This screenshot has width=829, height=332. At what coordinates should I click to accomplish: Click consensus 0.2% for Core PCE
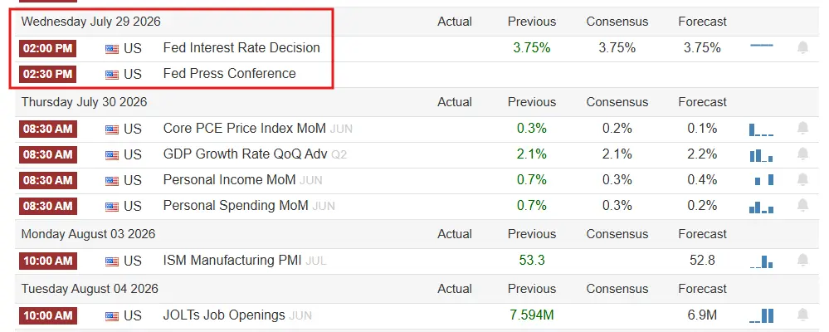point(617,128)
